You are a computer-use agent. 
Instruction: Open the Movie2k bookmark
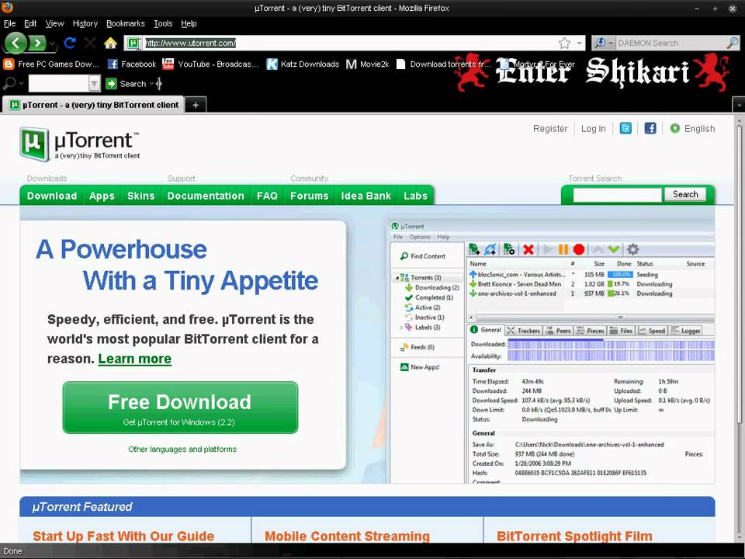click(x=367, y=64)
